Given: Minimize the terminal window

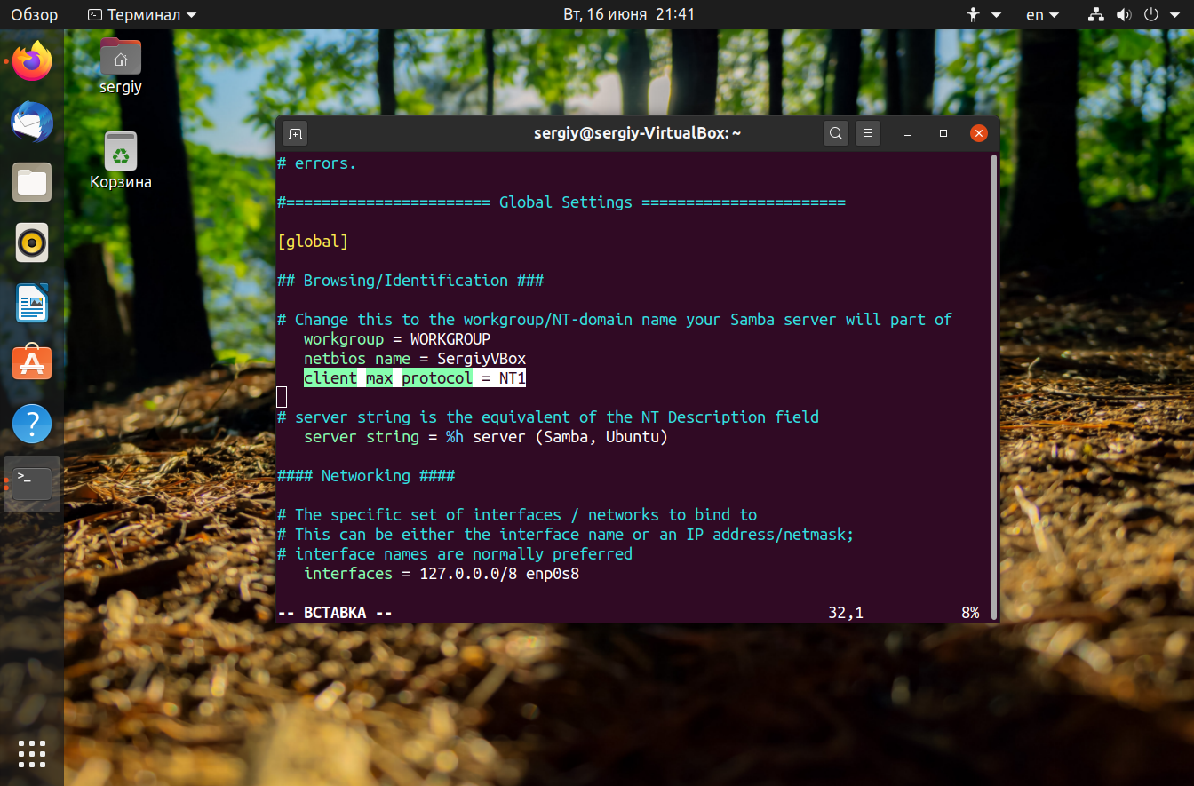Looking at the screenshot, I should 908,133.
